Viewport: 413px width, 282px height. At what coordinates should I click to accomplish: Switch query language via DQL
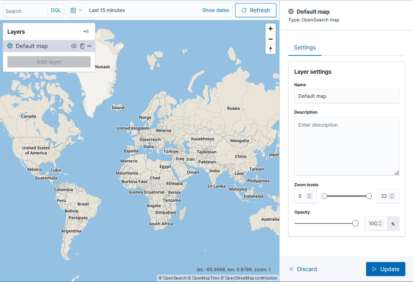click(x=56, y=11)
